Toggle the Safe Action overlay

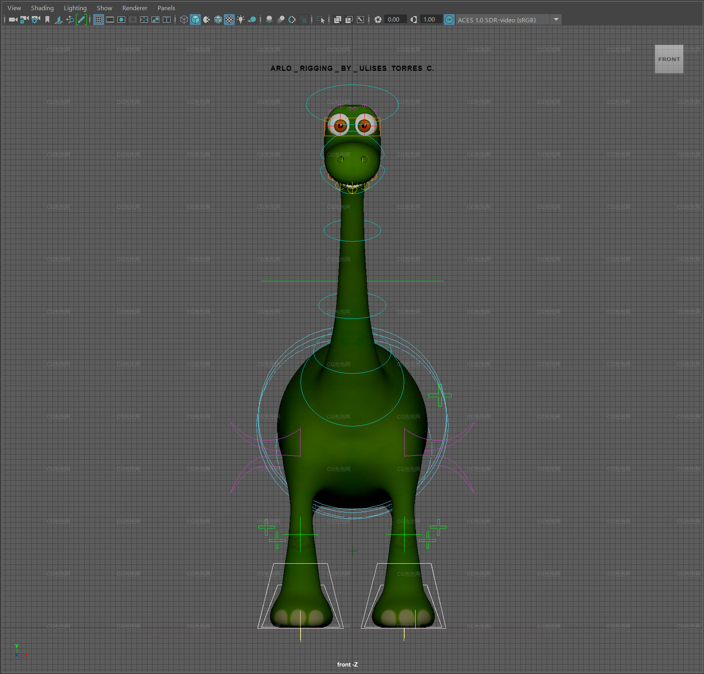coord(155,20)
